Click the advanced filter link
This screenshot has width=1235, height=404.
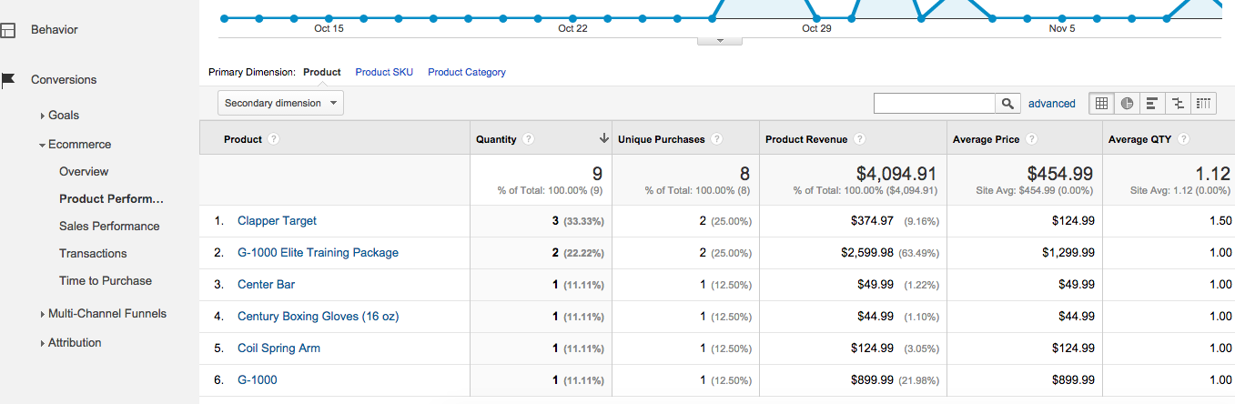(1051, 104)
